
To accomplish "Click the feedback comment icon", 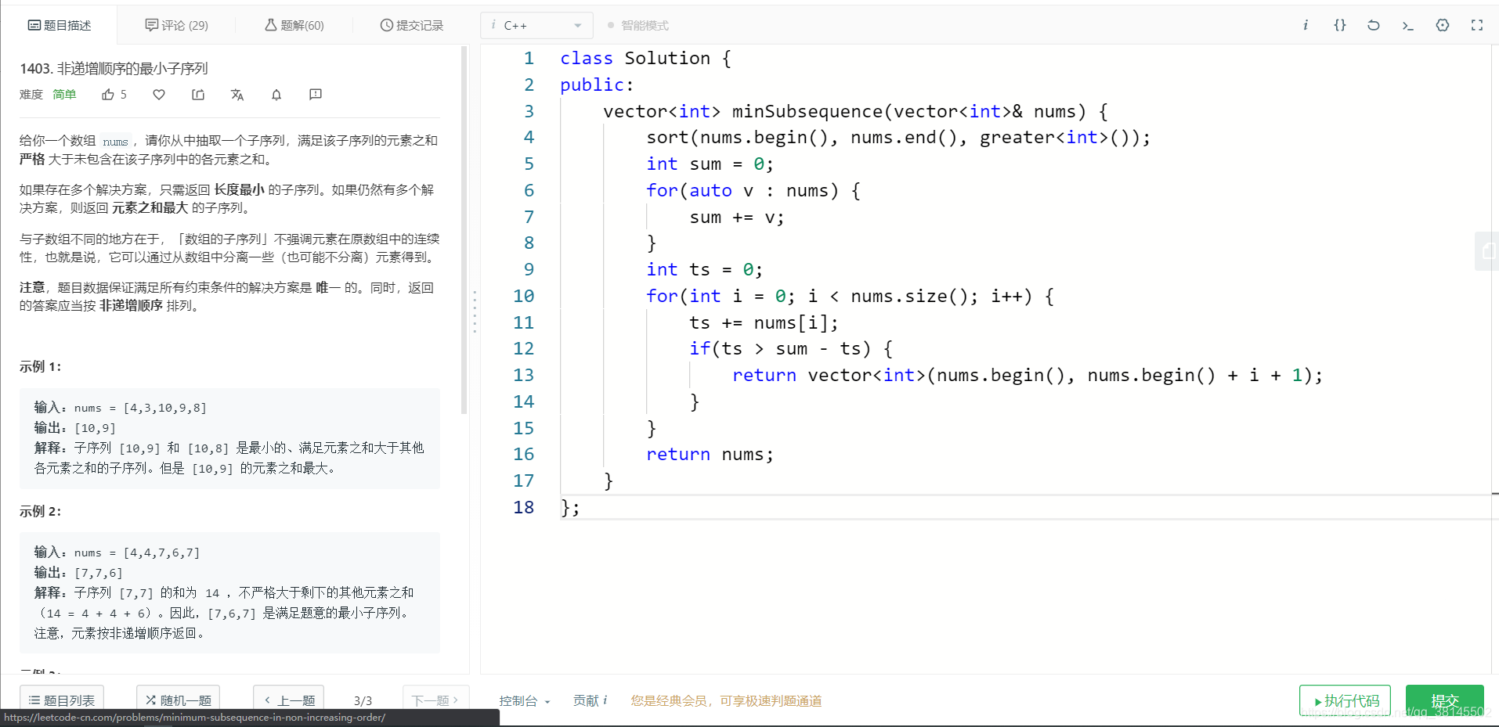I will [x=316, y=95].
